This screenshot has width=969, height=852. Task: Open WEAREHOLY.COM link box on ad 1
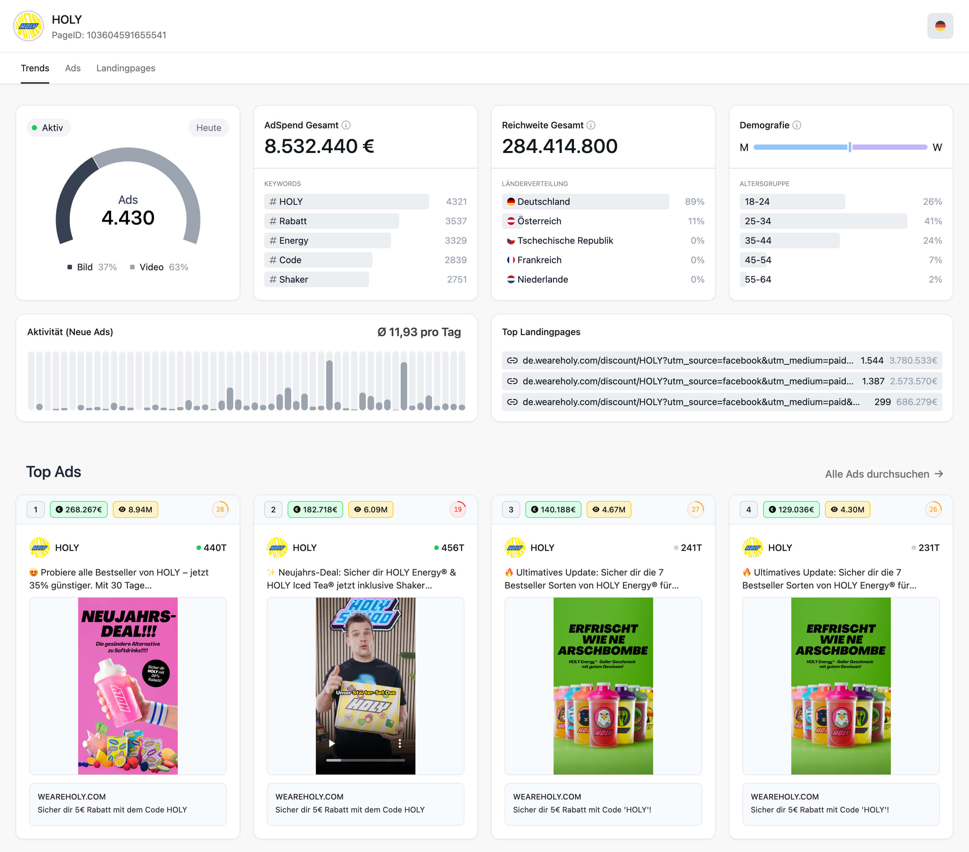[128, 804]
